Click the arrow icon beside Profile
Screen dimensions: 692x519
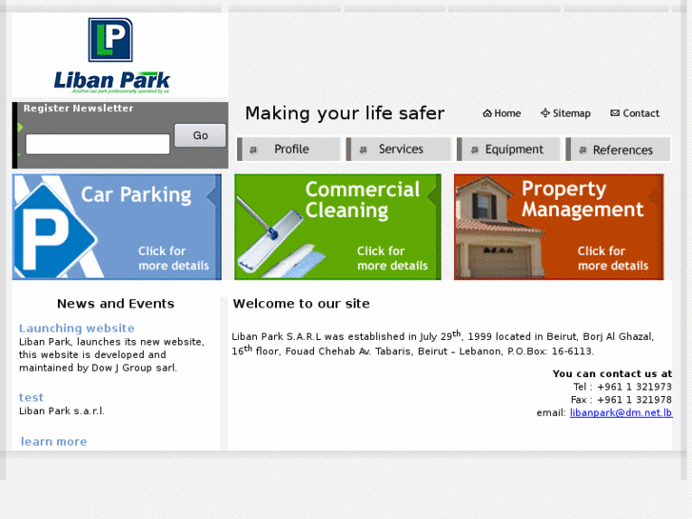pyautogui.click(x=253, y=150)
